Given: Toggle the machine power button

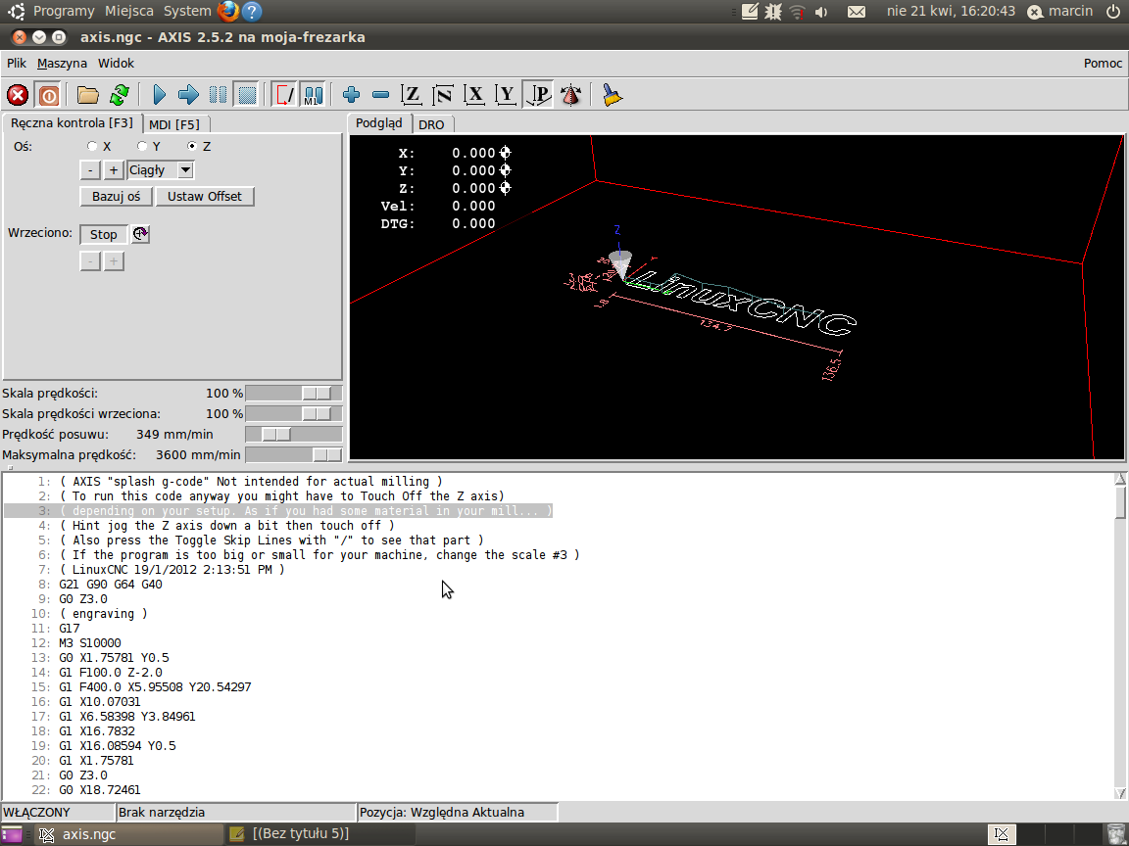Looking at the screenshot, I should click(48, 95).
